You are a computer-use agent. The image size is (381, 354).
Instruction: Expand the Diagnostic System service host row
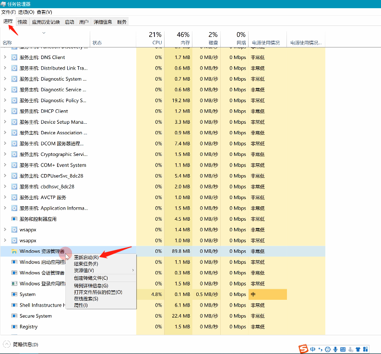[5, 79]
